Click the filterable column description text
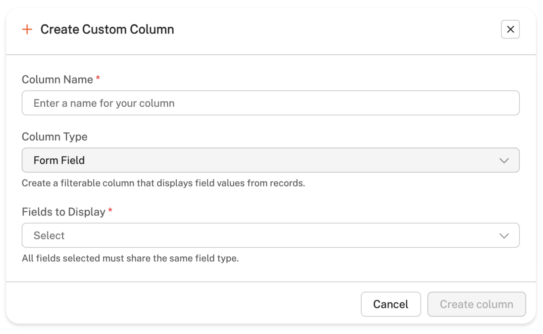543x334 pixels. pos(163,183)
